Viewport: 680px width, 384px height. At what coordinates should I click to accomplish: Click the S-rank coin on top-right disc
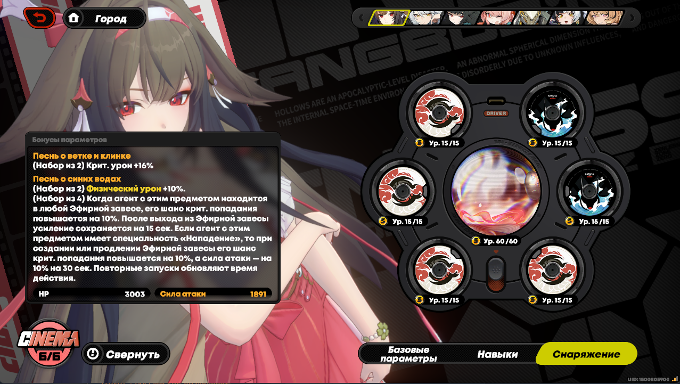point(532,142)
